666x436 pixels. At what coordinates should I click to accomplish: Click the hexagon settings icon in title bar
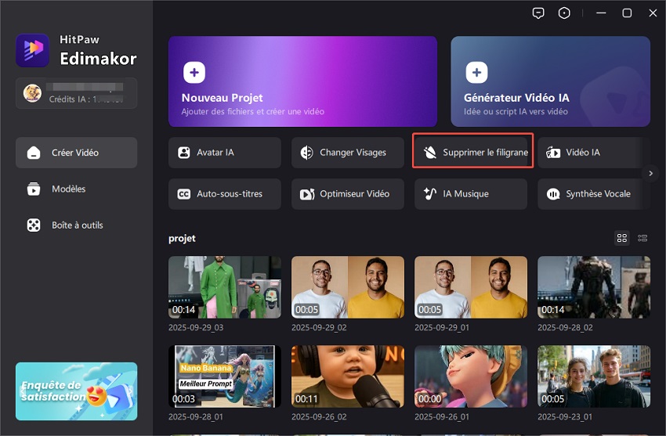[564, 13]
